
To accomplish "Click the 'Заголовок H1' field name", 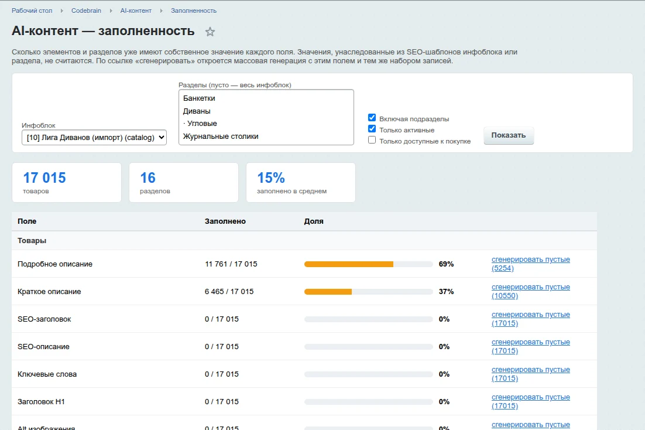I will point(41,402).
